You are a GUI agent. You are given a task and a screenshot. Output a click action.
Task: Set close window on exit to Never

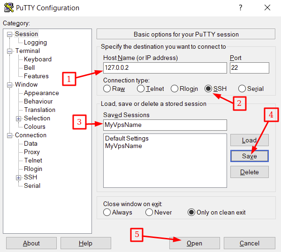(x=149, y=212)
